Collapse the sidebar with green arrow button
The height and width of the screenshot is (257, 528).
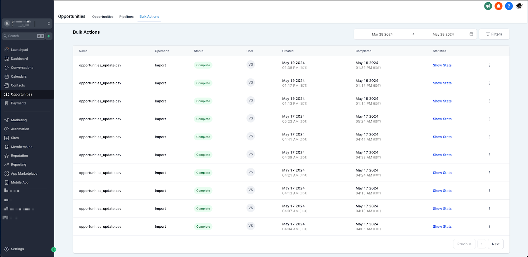tap(54, 249)
